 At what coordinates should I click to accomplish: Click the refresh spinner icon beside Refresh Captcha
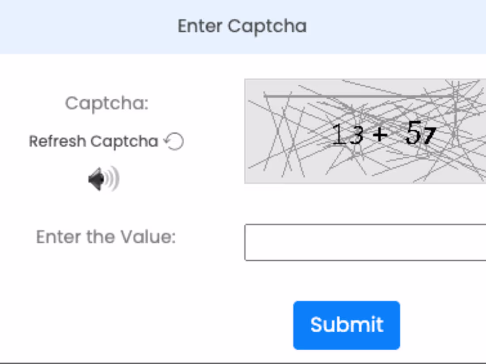tap(173, 141)
